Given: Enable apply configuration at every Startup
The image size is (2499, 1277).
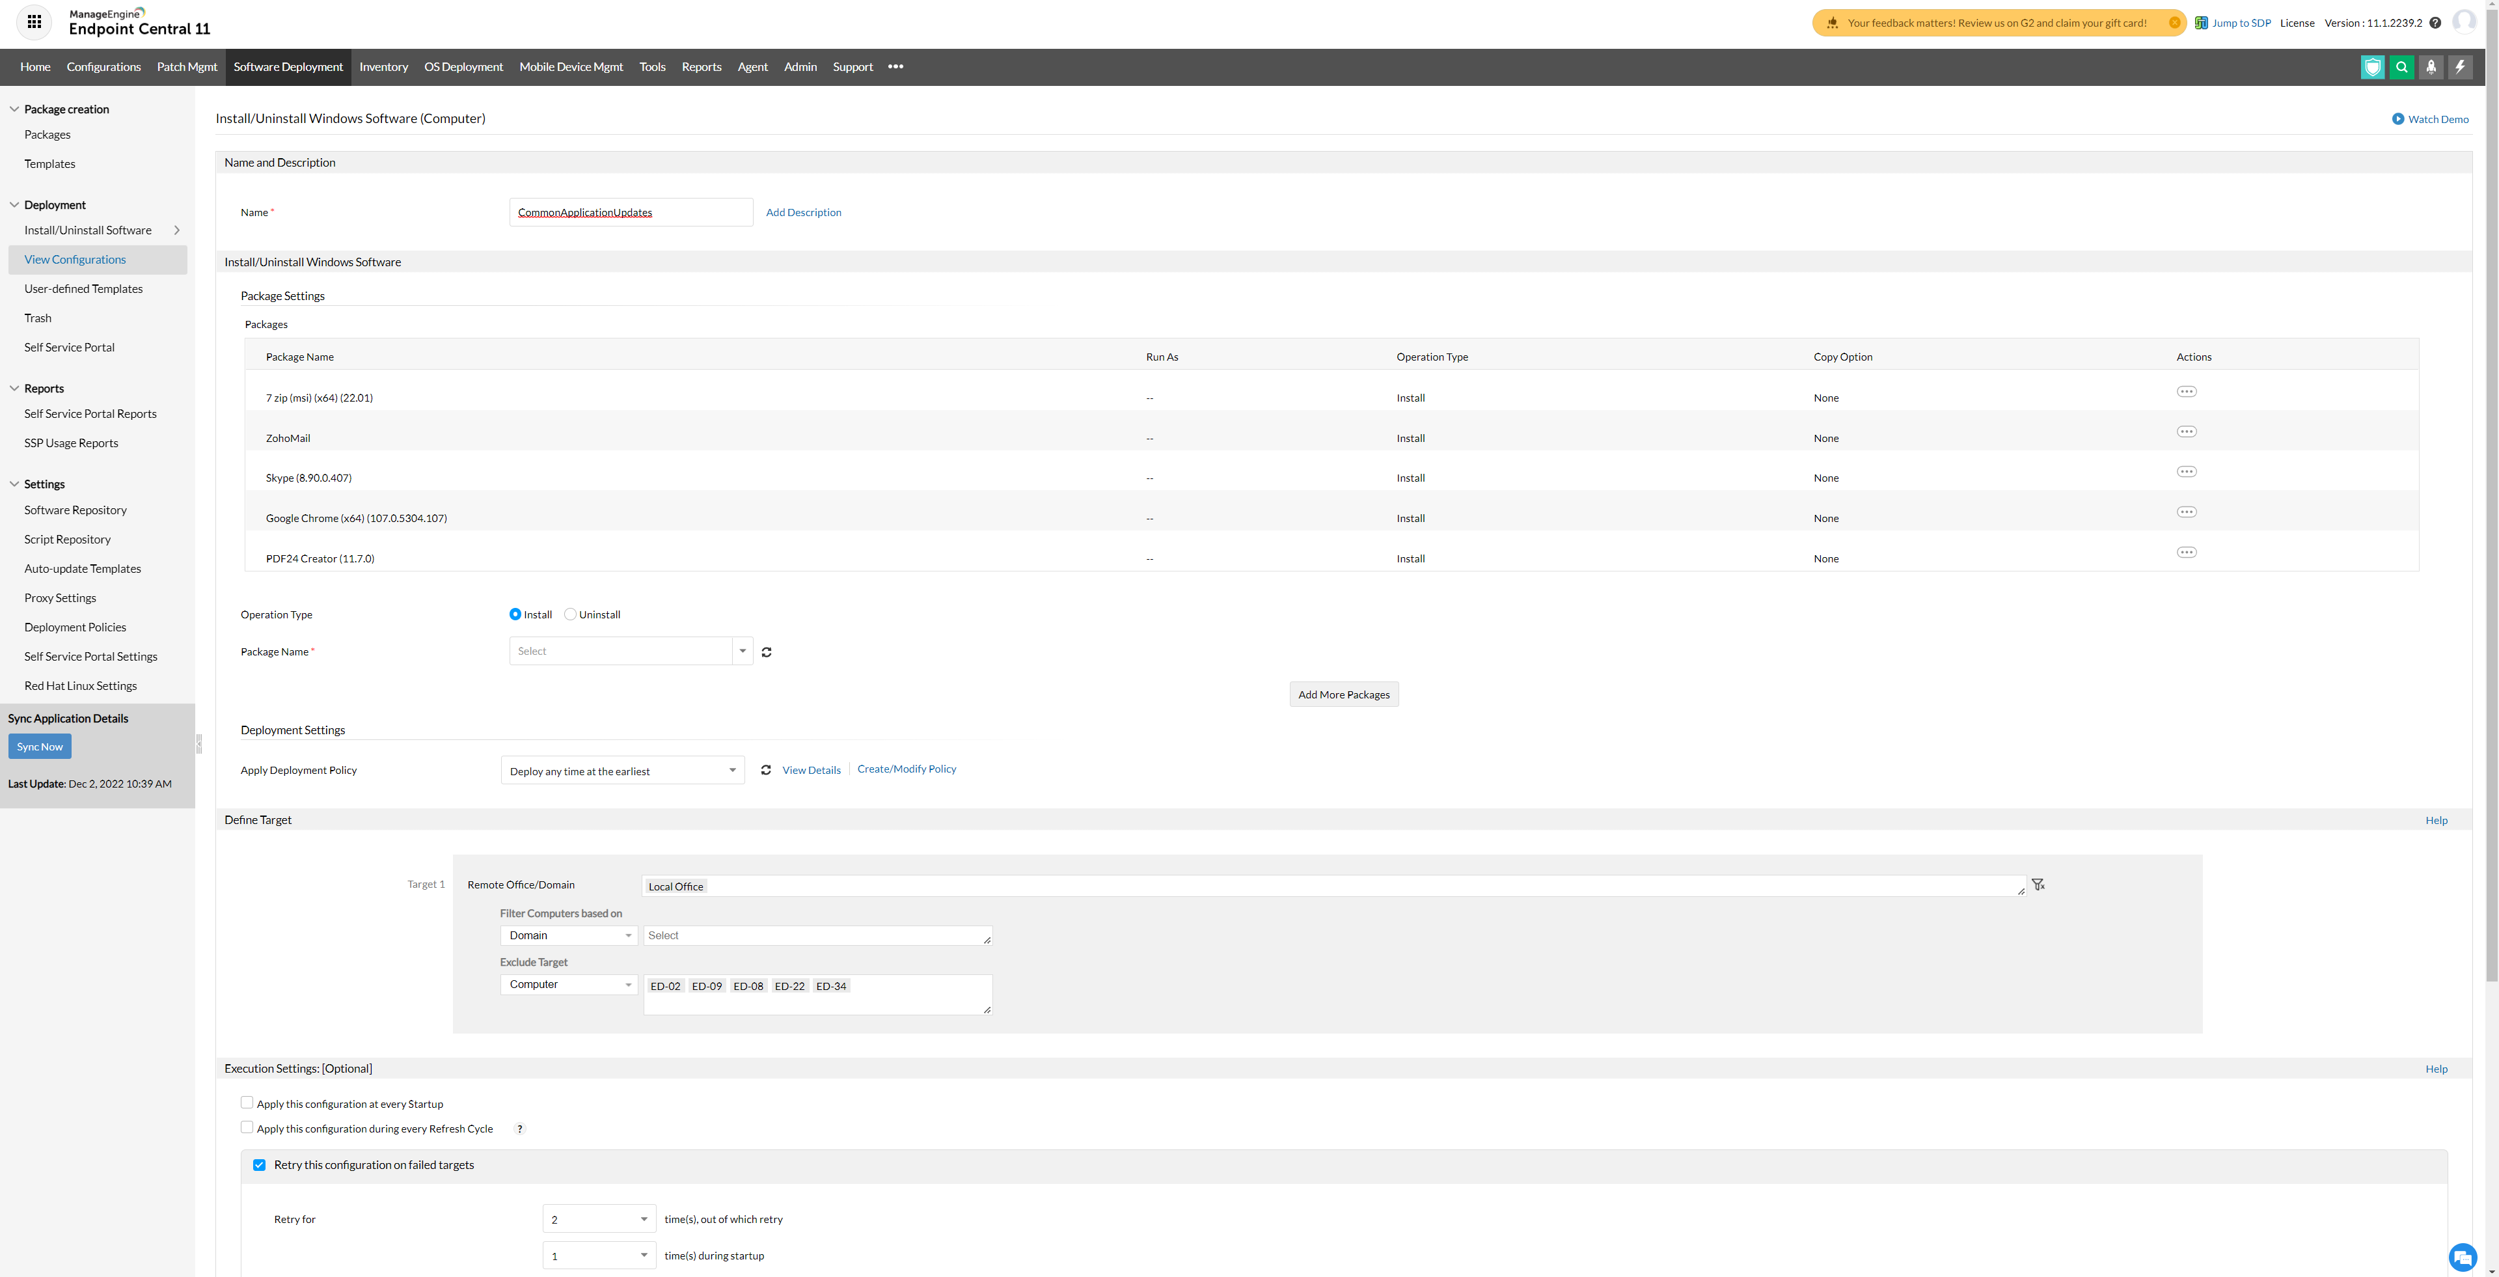Looking at the screenshot, I should point(247,1103).
